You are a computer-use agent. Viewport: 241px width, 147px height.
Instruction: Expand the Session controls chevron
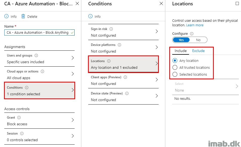(73, 136)
